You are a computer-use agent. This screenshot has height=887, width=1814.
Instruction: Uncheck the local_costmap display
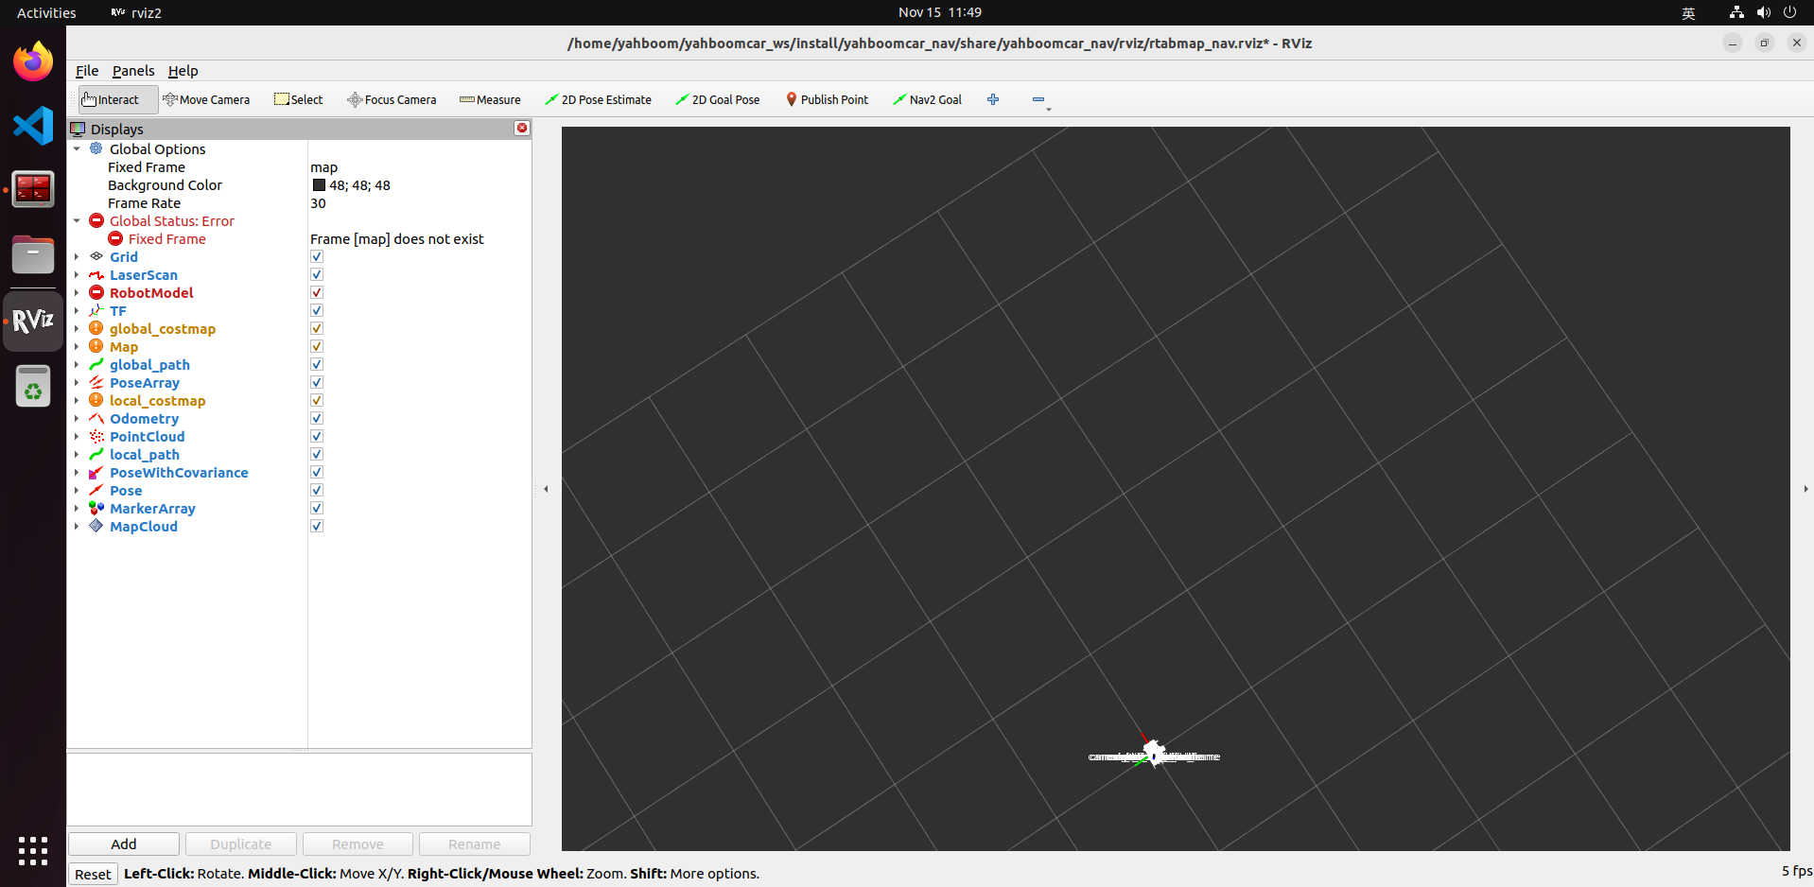[317, 400]
